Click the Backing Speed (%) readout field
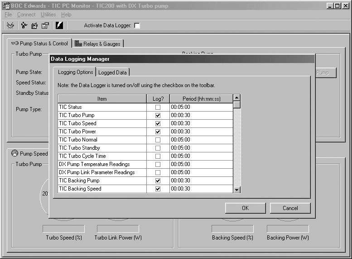Viewport: 352px width, 259px height. click(x=232, y=229)
